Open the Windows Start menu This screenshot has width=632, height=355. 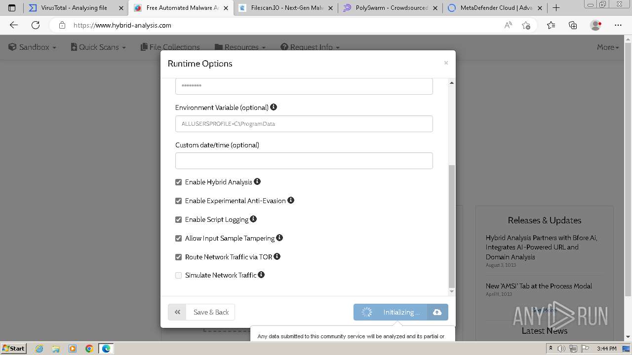click(x=14, y=349)
